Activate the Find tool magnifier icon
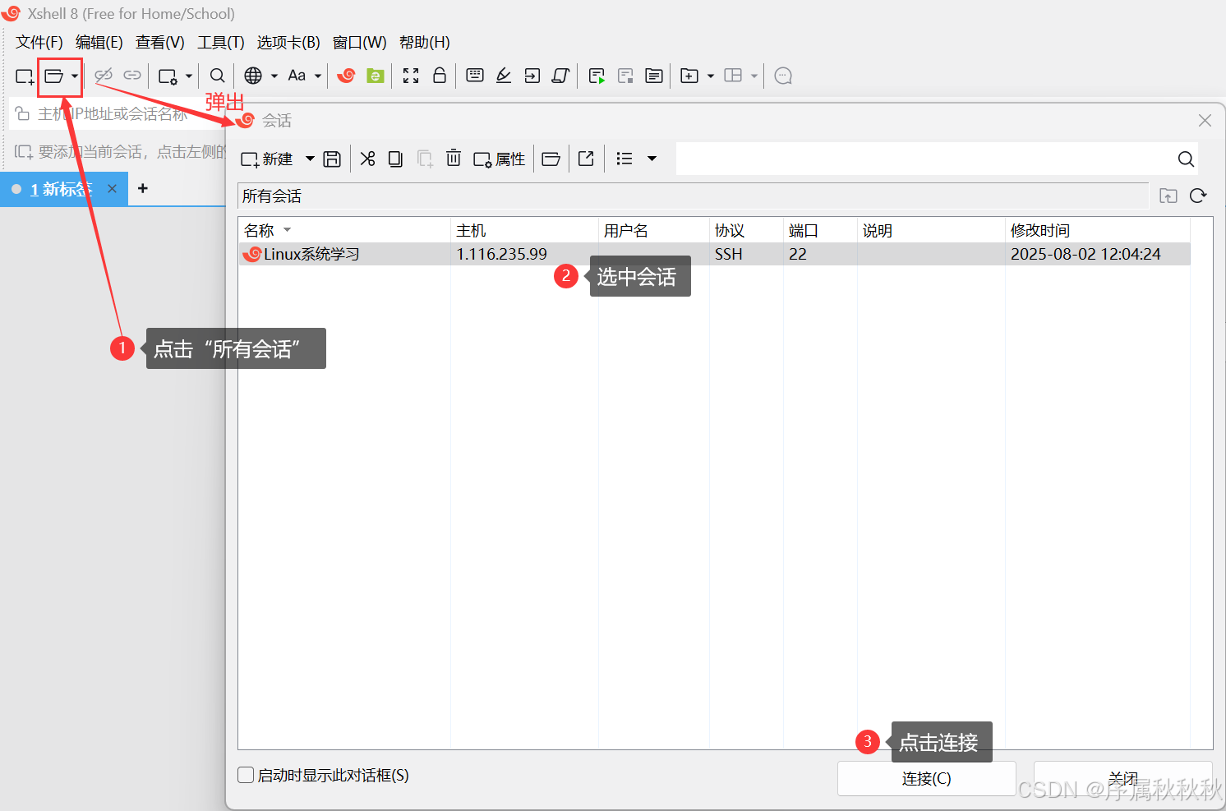1226x811 pixels. pyautogui.click(x=217, y=76)
